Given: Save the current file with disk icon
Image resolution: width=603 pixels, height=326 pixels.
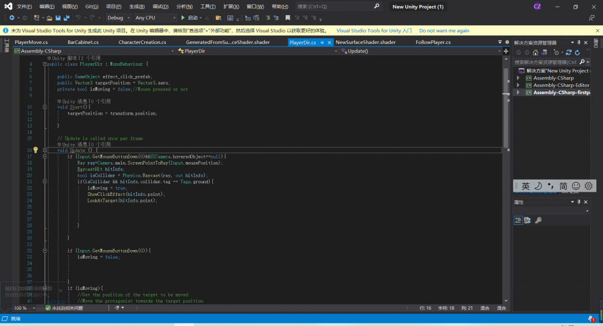Looking at the screenshot, I should (x=58, y=17).
